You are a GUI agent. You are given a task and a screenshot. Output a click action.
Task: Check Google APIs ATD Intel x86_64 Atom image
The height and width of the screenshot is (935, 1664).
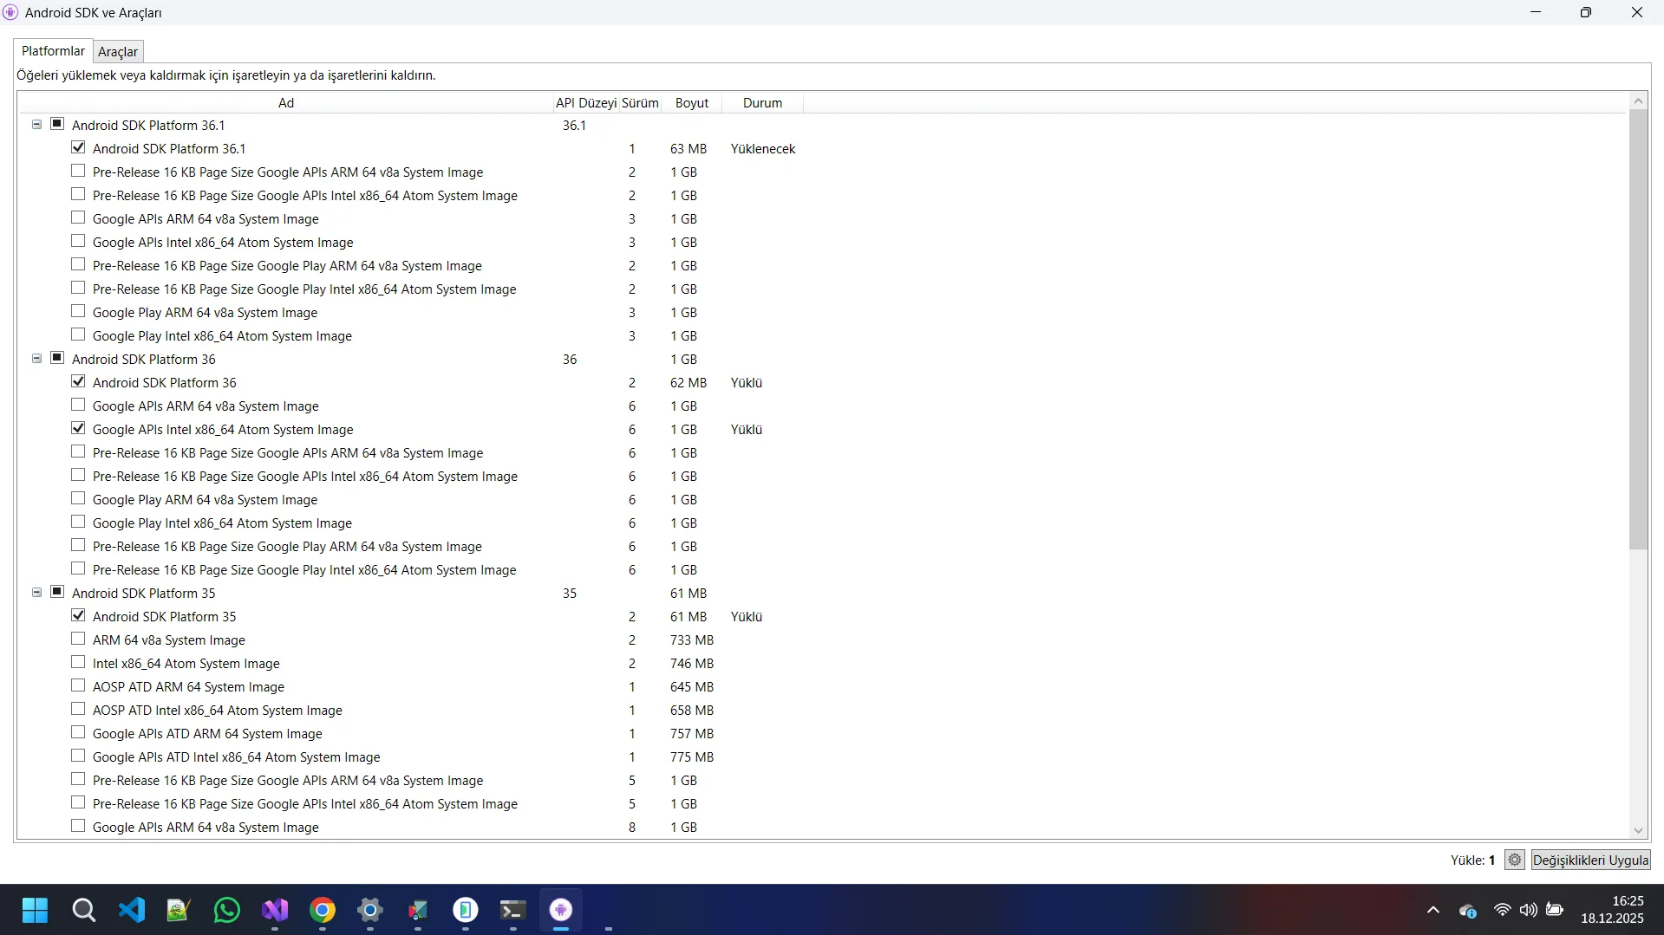pyautogui.click(x=78, y=756)
